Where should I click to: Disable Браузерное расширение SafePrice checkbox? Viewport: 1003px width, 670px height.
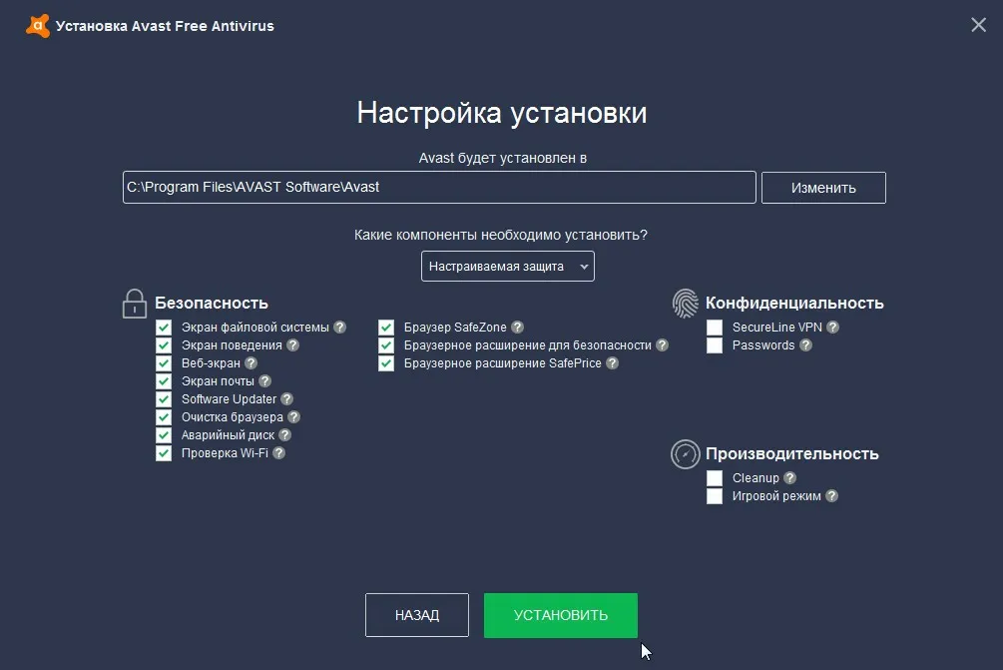[x=386, y=363]
